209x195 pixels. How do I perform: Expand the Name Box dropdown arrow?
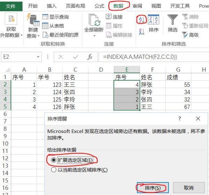click(x=38, y=57)
